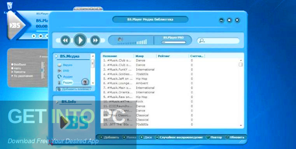Viewport: 296px width, 149px height.
Task: Click the progress bar under BS.Player PRO
Action: 173,43
